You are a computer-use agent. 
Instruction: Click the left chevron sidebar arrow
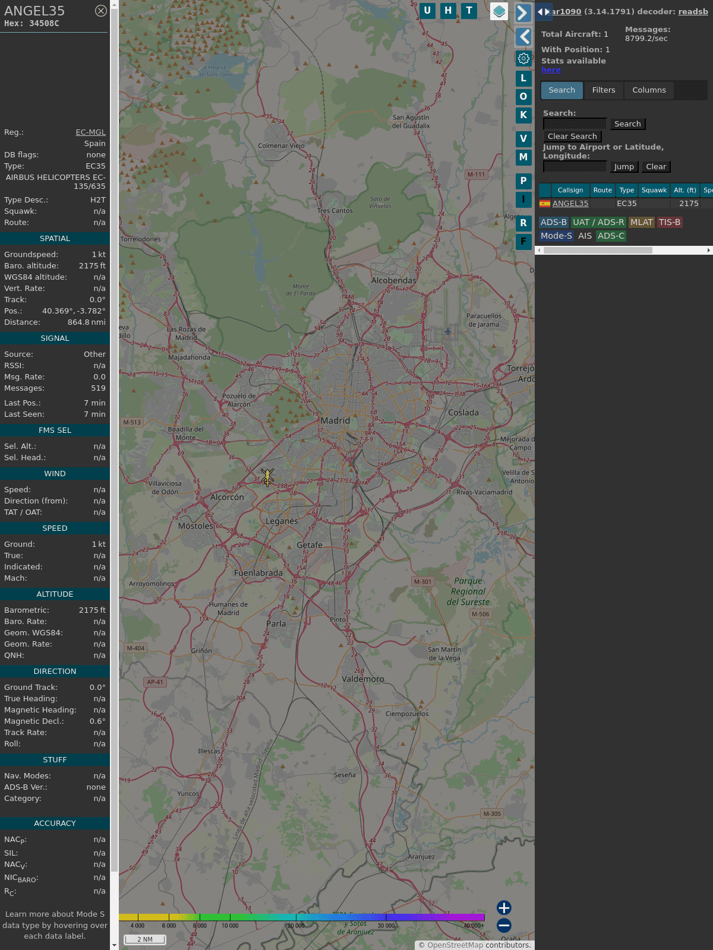click(523, 37)
